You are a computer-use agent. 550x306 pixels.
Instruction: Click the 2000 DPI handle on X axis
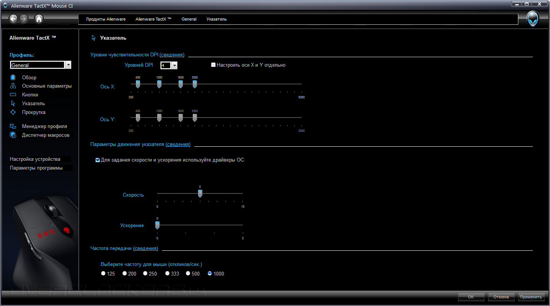(x=195, y=84)
